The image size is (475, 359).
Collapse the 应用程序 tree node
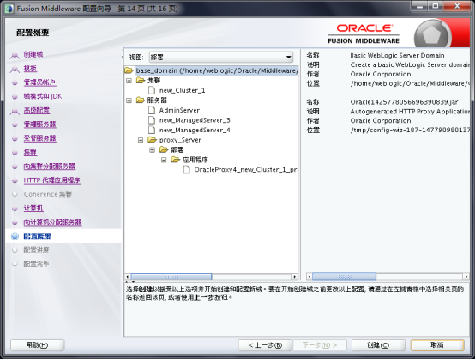[164, 160]
